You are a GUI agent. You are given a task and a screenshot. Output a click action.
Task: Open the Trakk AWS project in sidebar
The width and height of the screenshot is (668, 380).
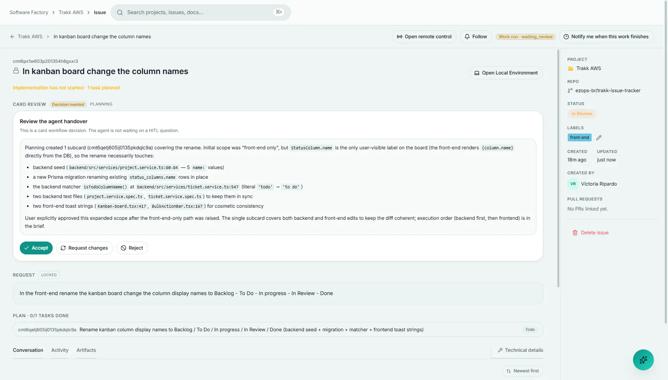[x=588, y=68]
